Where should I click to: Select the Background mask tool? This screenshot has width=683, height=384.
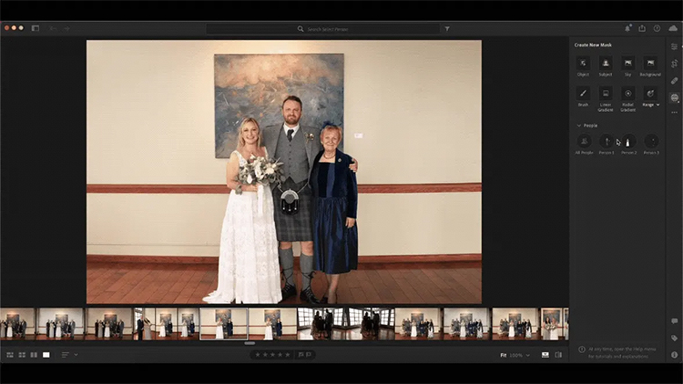click(x=650, y=64)
